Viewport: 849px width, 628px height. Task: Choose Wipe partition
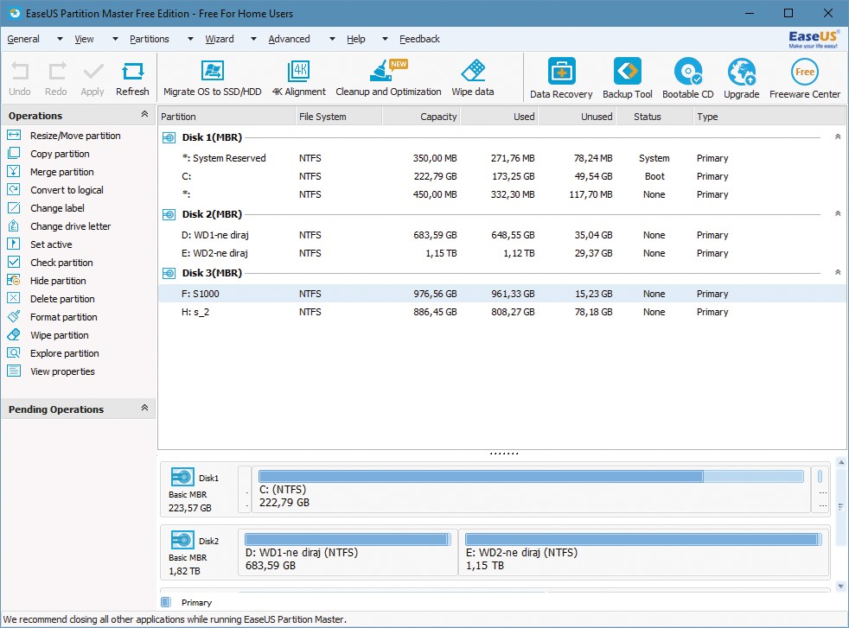pyautogui.click(x=59, y=335)
